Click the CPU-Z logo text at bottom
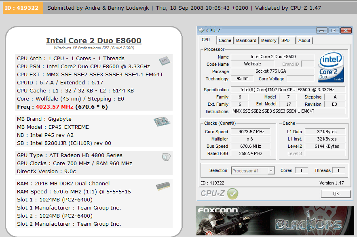 point(213,193)
